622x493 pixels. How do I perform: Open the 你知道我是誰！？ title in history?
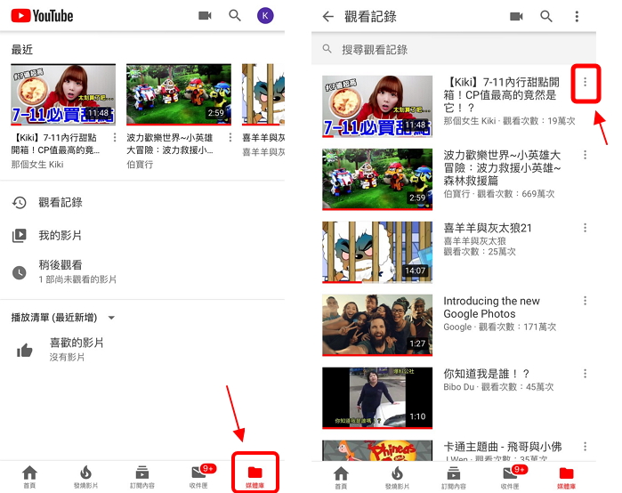pyautogui.click(x=487, y=374)
